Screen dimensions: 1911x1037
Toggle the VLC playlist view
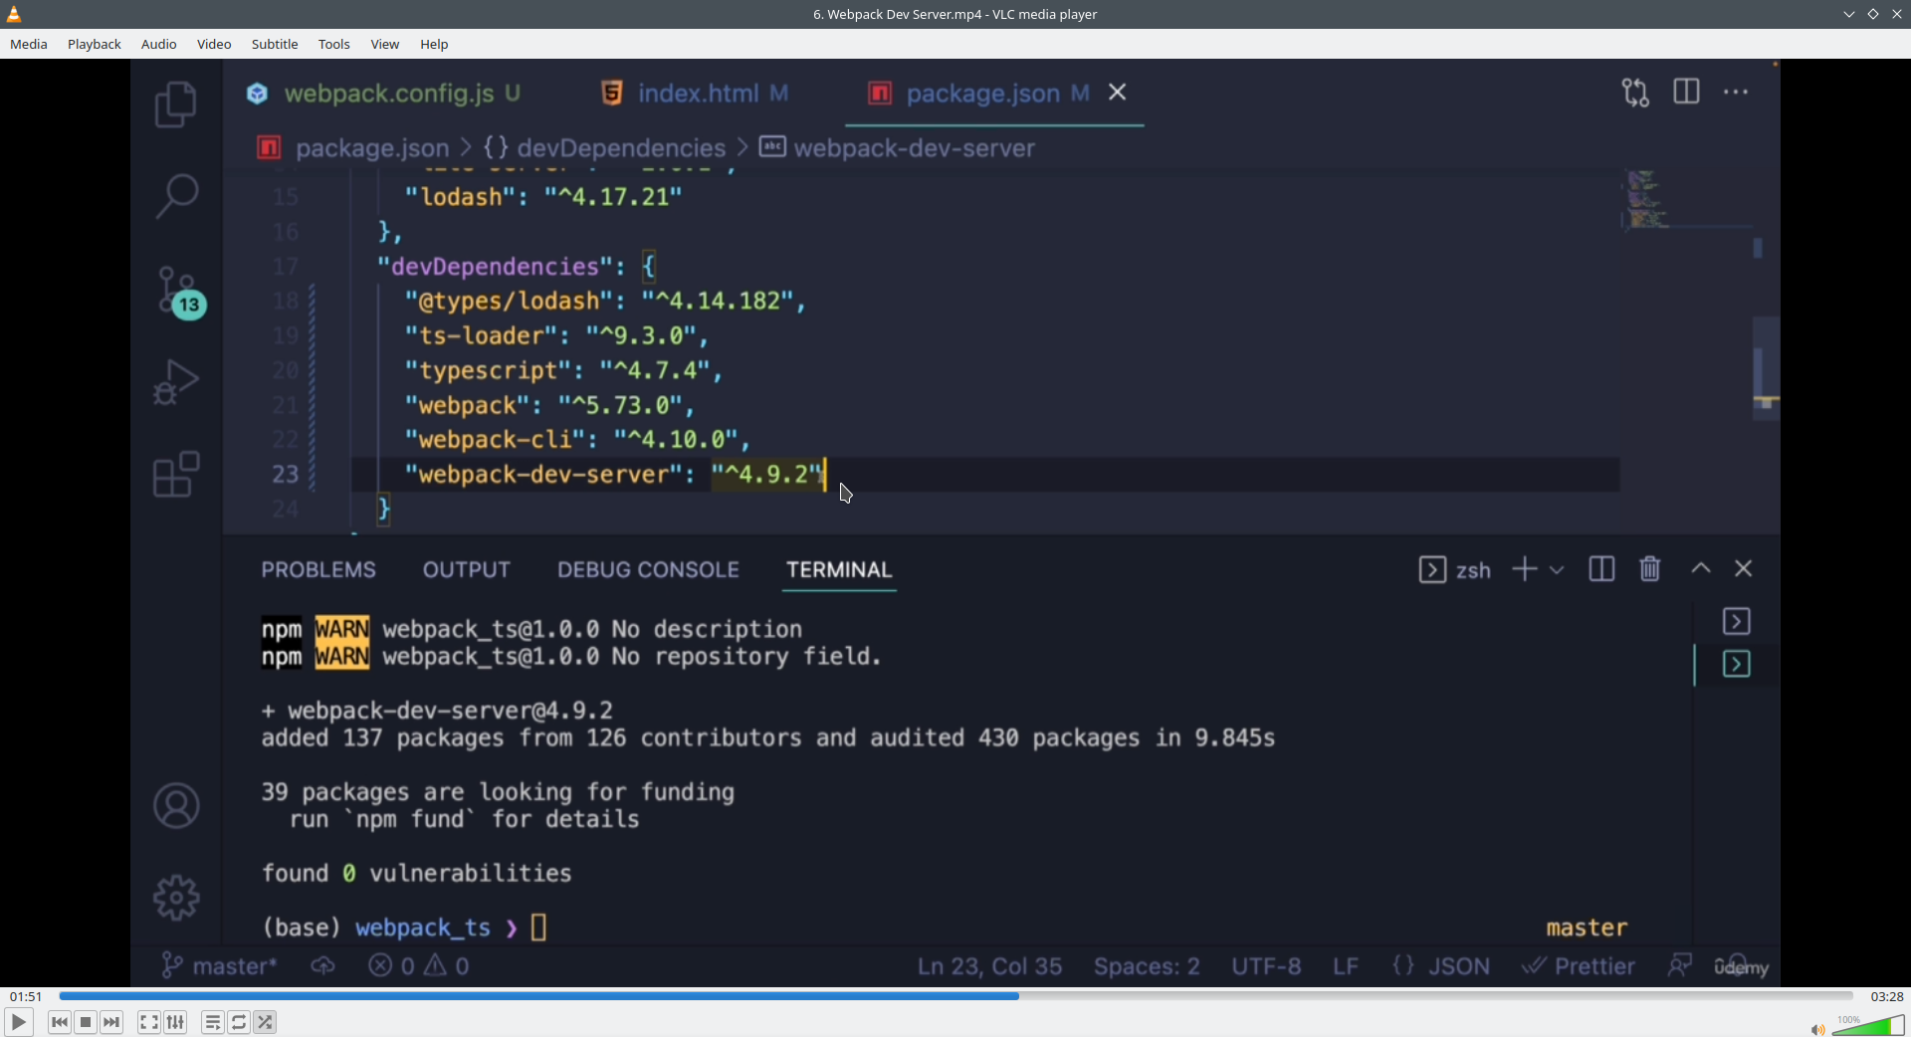(212, 1022)
